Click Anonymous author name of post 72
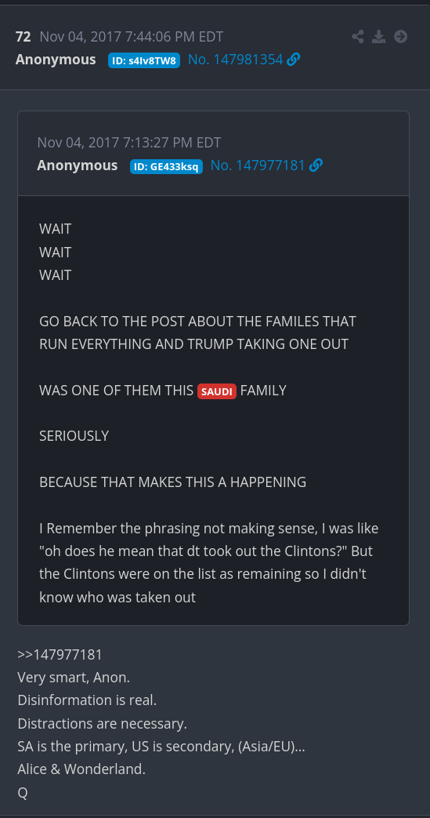Viewport: 430px width, 818px height. [56, 60]
